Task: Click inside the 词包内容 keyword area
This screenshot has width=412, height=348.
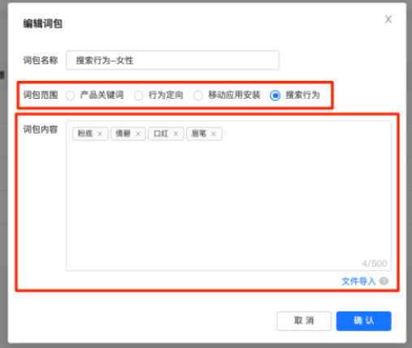Action: [228, 195]
